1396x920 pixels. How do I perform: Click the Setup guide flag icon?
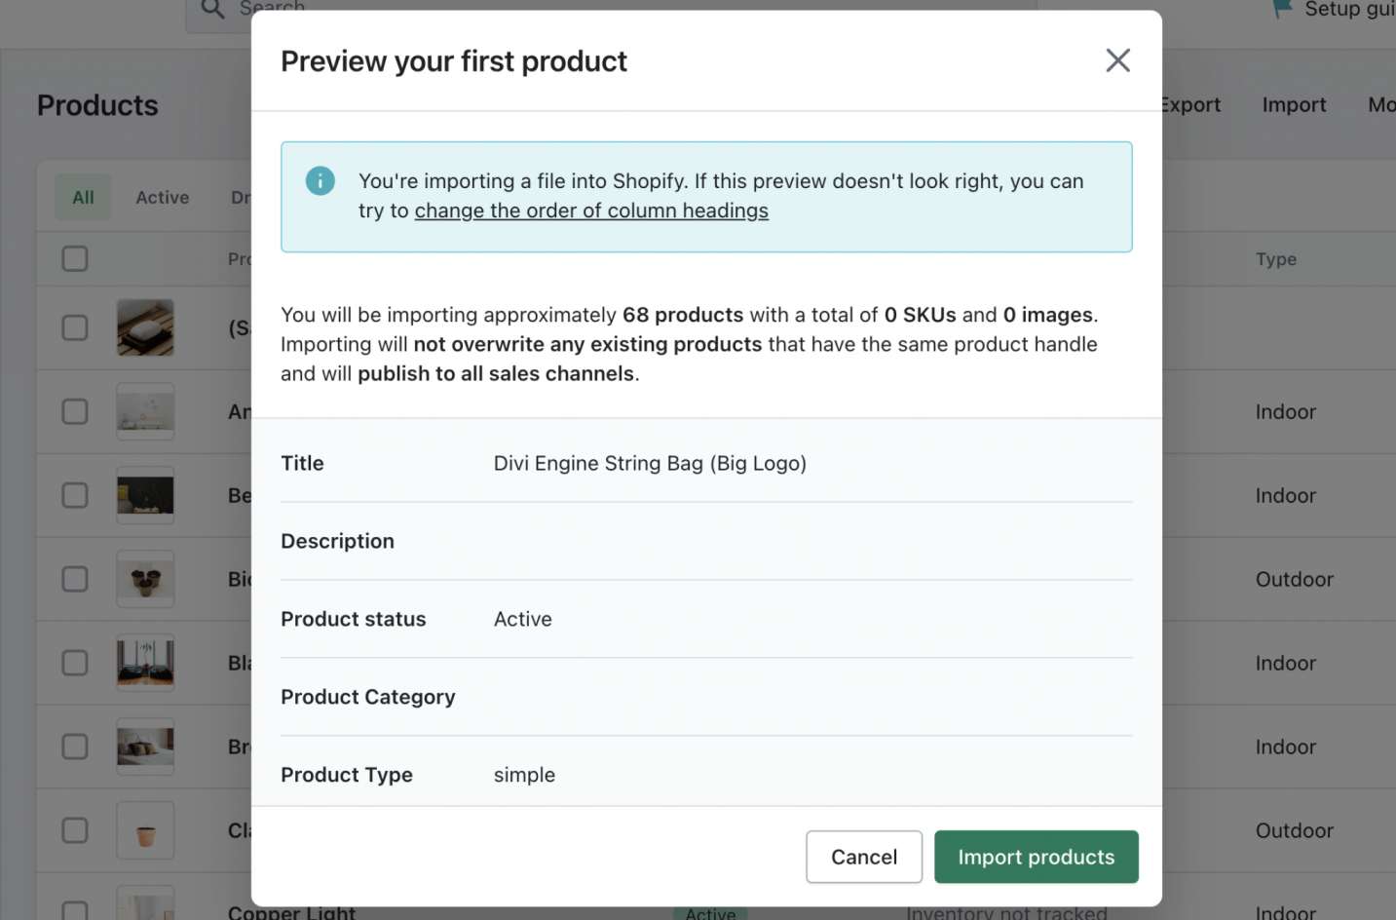[x=1283, y=9]
